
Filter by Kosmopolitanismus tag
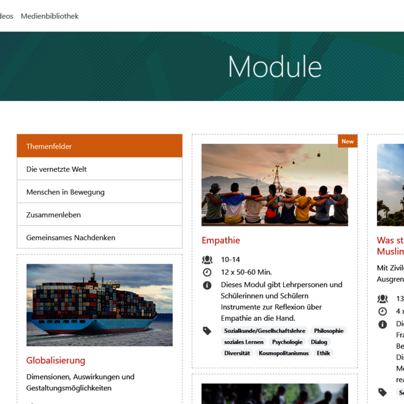click(283, 353)
